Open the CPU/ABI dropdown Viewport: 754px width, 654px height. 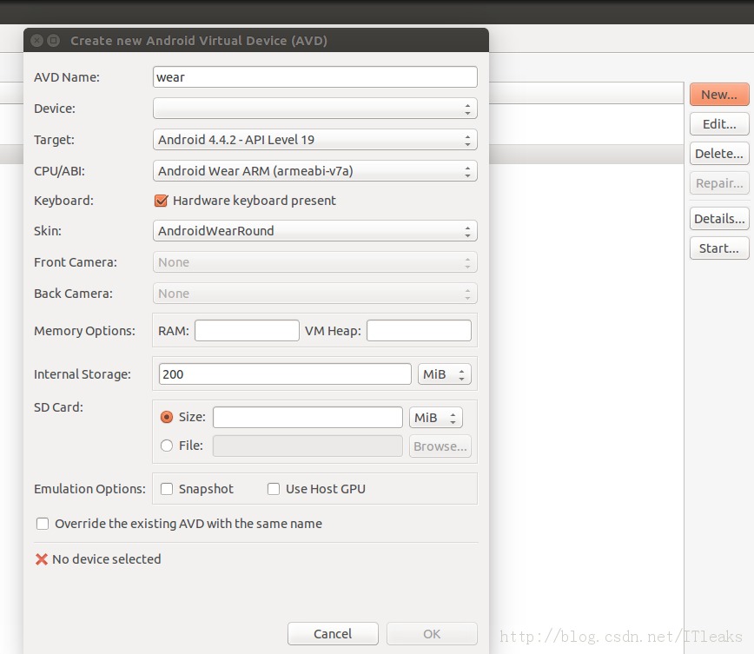click(315, 171)
